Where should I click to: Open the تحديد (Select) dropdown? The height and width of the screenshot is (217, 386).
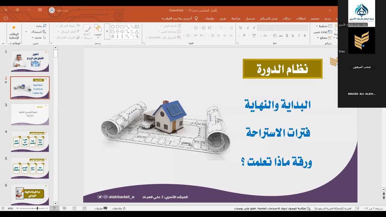(39, 37)
